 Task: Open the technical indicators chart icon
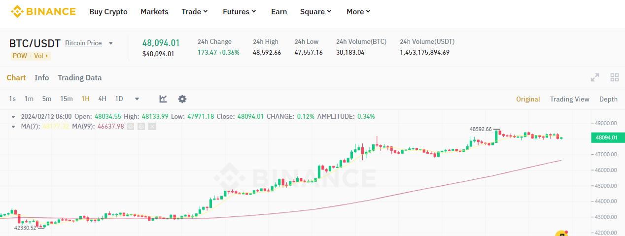pyautogui.click(x=163, y=99)
